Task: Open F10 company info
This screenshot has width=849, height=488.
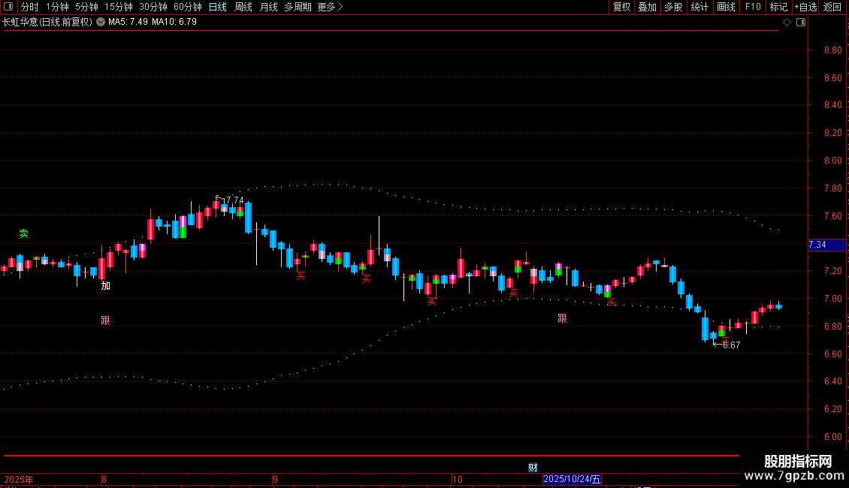Action: 753,7
